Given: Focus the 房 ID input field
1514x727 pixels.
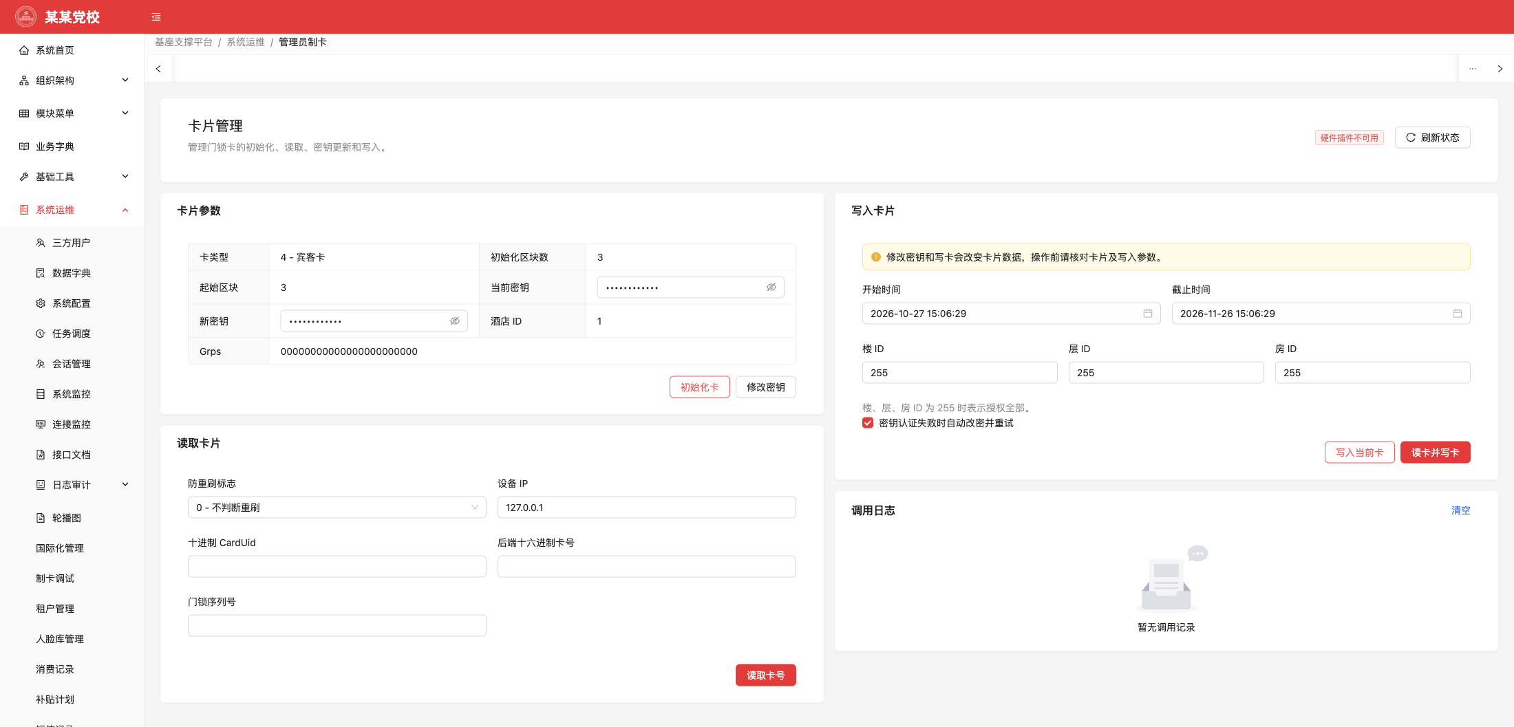Looking at the screenshot, I should pyautogui.click(x=1373, y=373).
